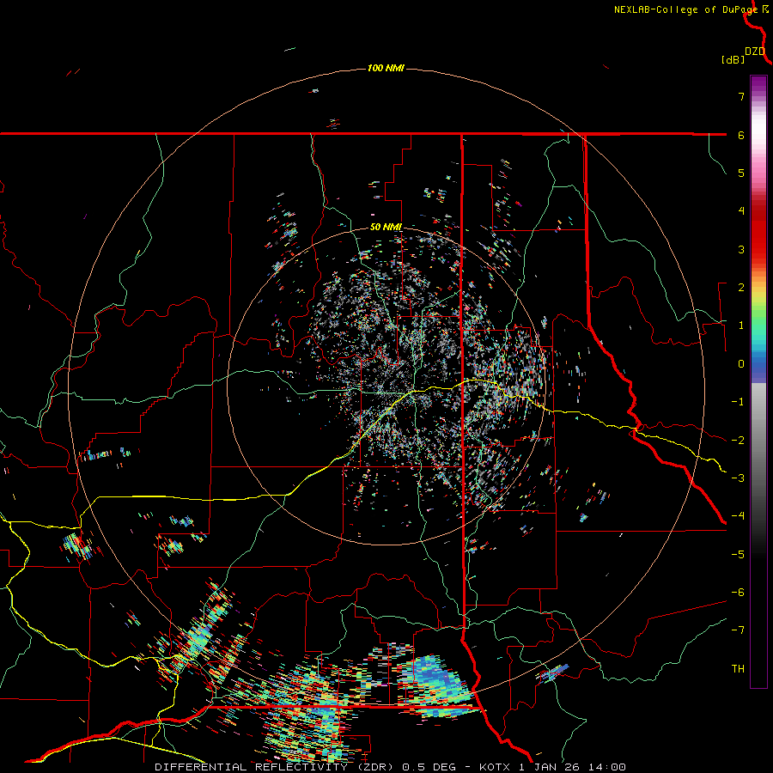Click the 100 NMI range ring label
The width and height of the screenshot is (773, 773).
386,68
